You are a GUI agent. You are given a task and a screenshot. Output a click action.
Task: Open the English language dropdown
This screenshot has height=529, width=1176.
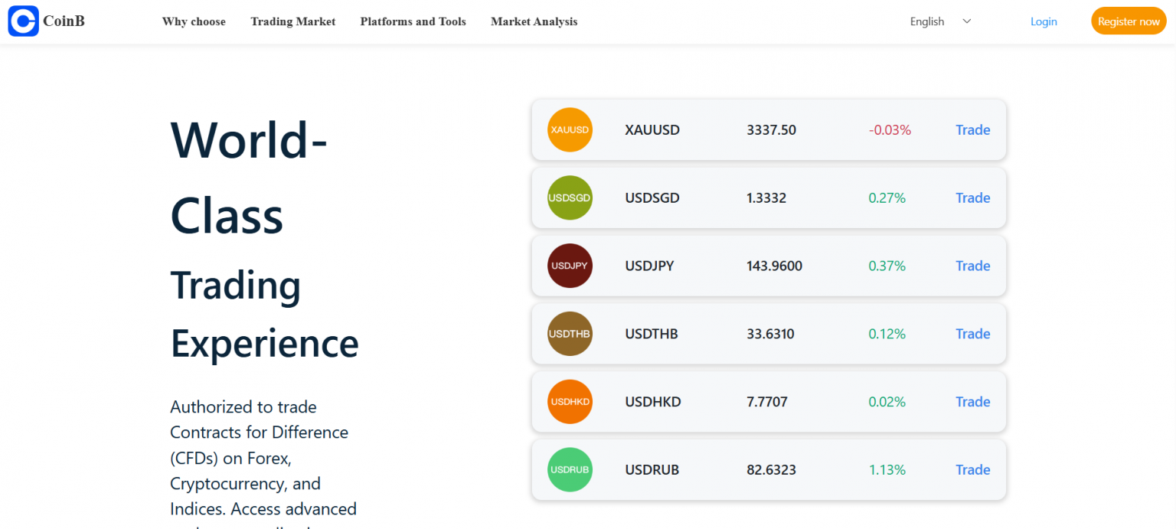pos(927,21)
